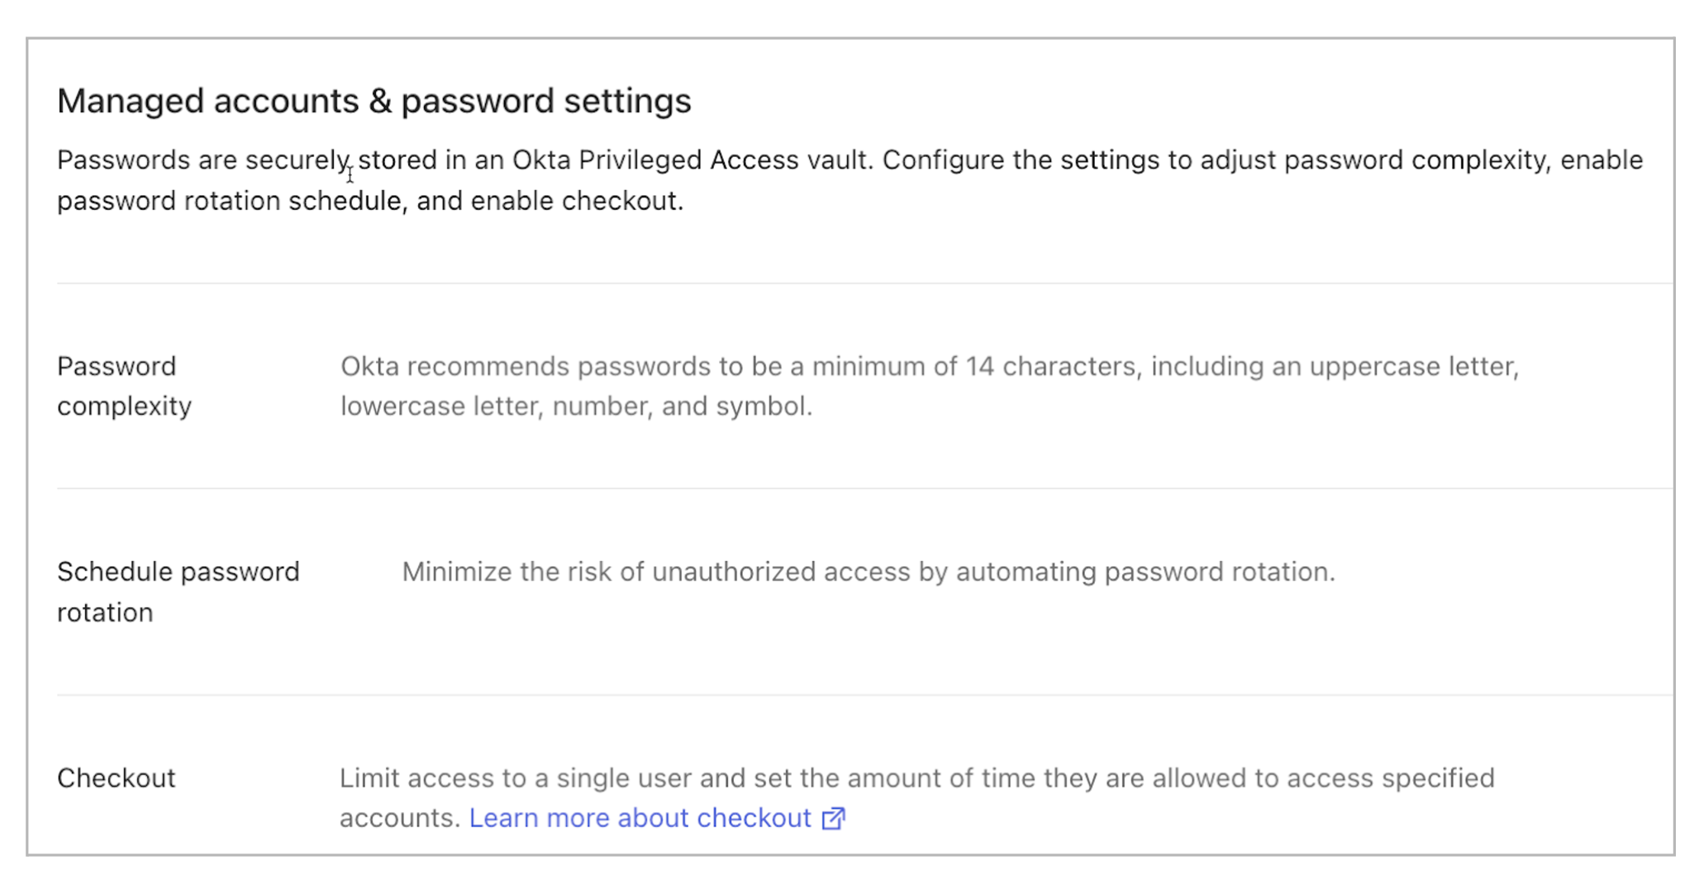Viewport: 1699px width, 889px height.
Task: Click the checkout limit access description text
Action: [x=916, y=777]
